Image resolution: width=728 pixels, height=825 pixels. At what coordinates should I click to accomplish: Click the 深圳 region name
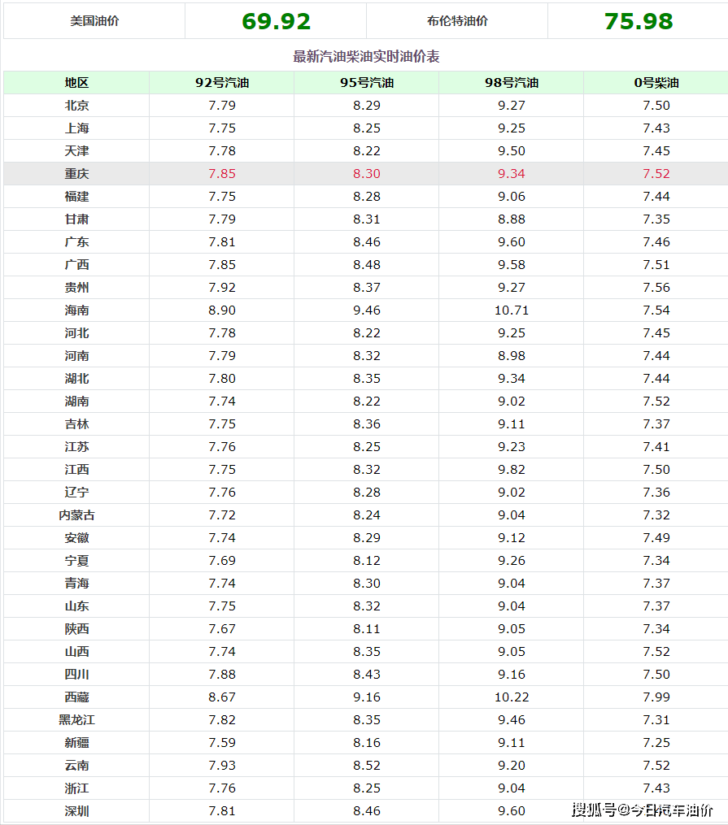(x=76, y=811)
